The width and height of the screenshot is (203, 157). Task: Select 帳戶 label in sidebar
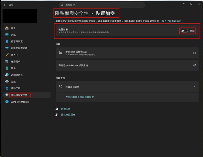(x=13, y=68)
